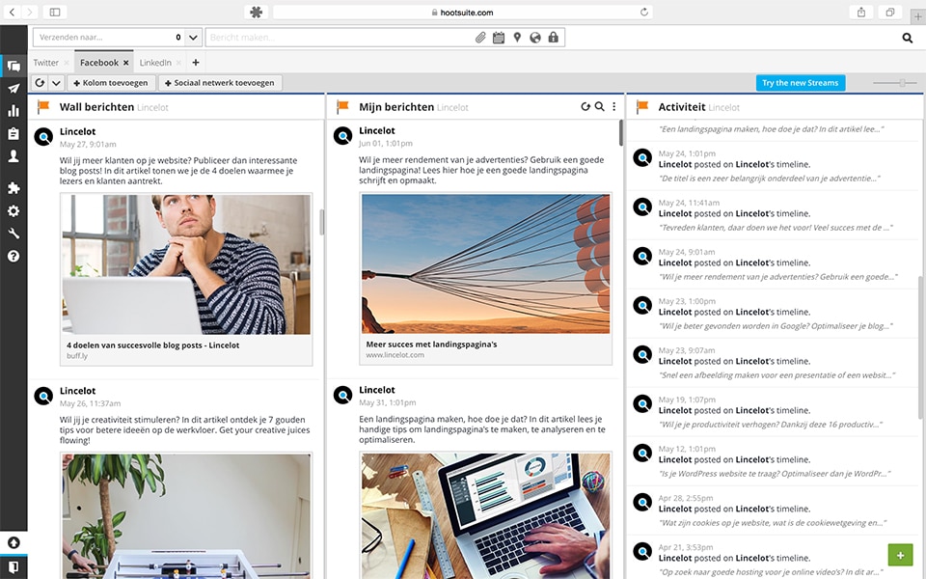This screenshot has height=579, width=926.
Task: Open the Streams icon in the sidebar
Action: tap(14, 67)
